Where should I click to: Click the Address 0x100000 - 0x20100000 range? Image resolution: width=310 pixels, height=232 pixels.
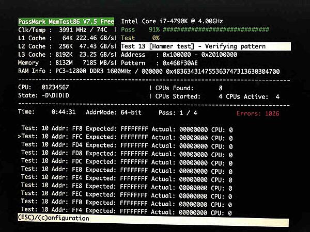tap(179, 55)
